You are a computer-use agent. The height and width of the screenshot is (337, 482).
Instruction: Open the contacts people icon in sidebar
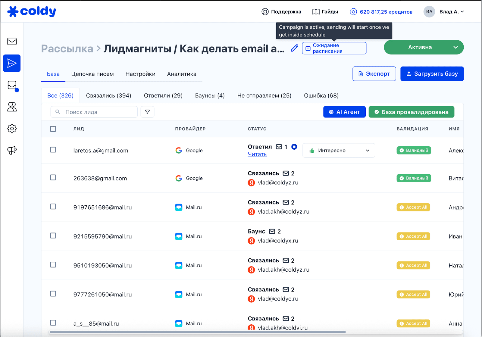[x=12, y=107]
